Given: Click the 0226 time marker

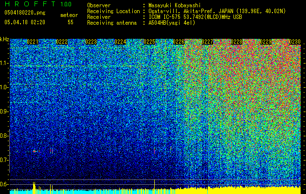Looking at the screenshot, I should pos(179,42).
